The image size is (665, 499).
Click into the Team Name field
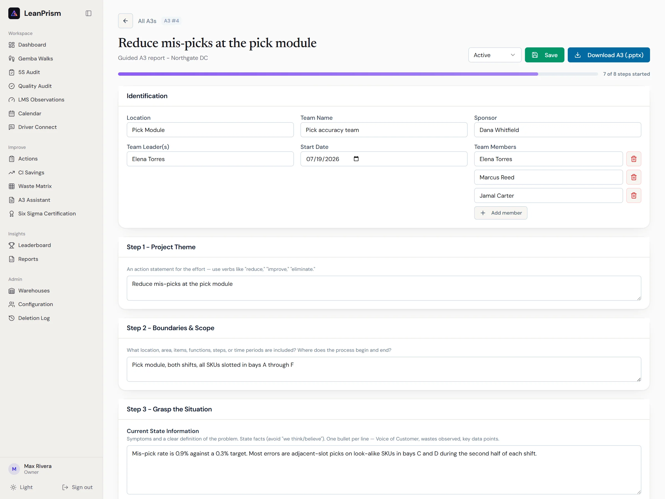pos(384,130)
